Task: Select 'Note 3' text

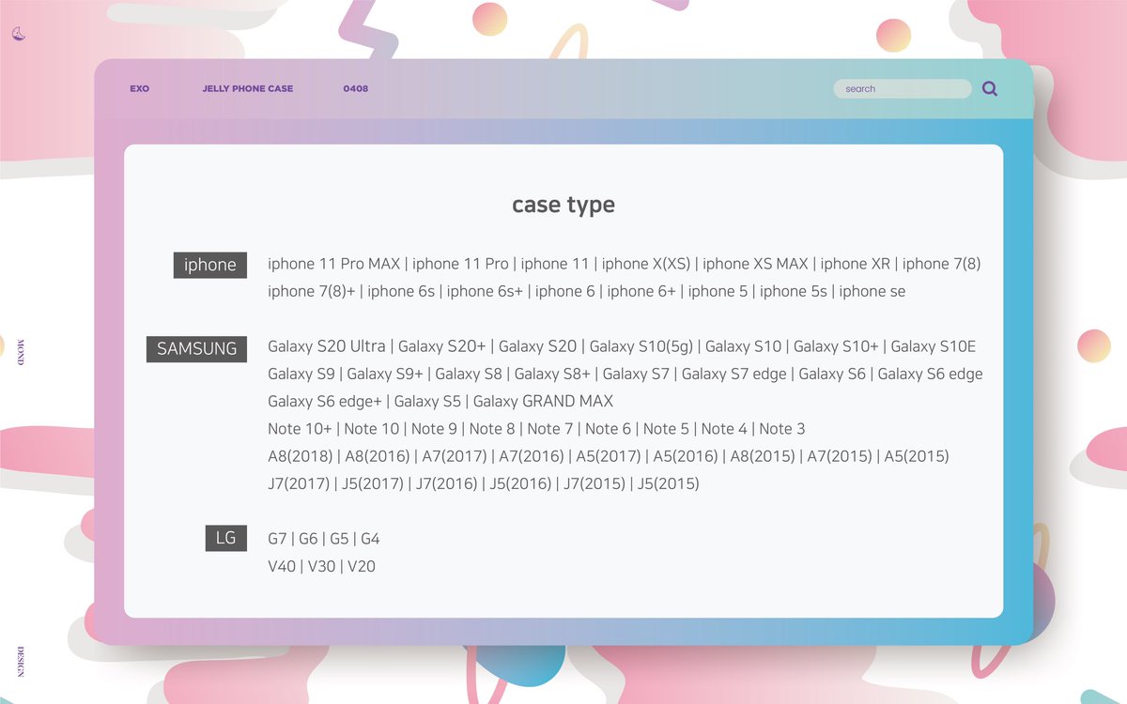Action: tap(782, 429)
